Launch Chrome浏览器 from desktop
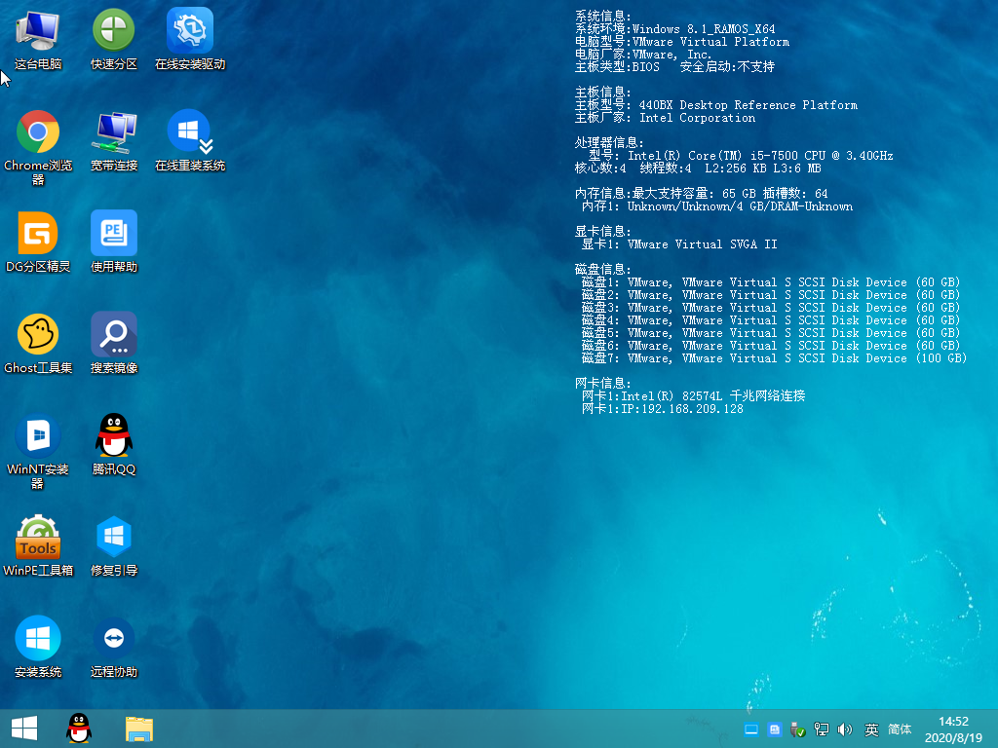998x748 pixels. click(x=38, y=148)
